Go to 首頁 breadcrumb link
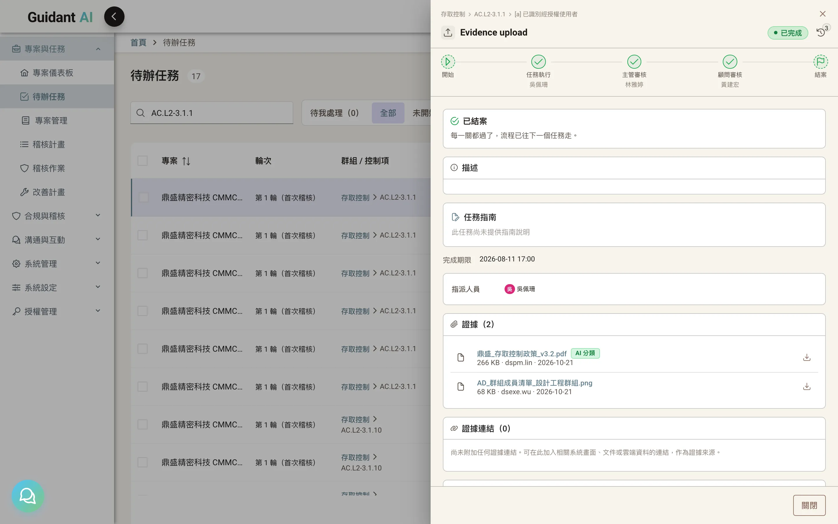 (138, 43)
